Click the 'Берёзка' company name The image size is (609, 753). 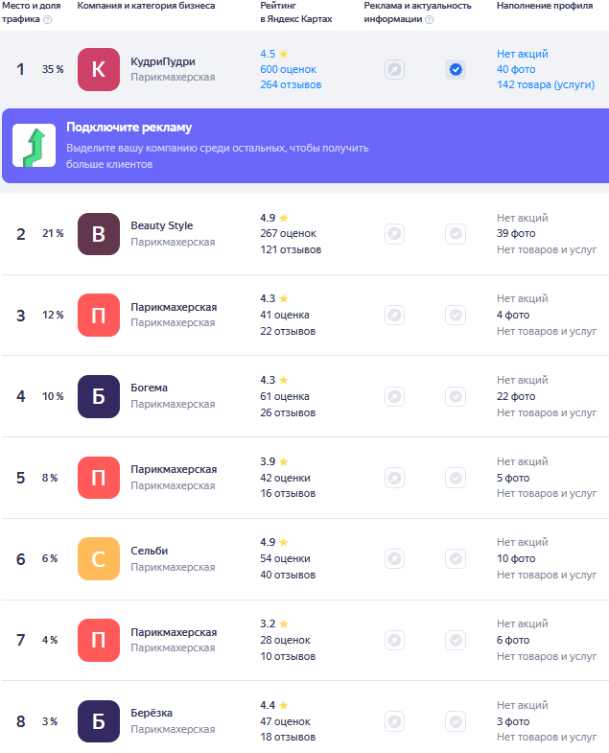(x=152, y=713)
